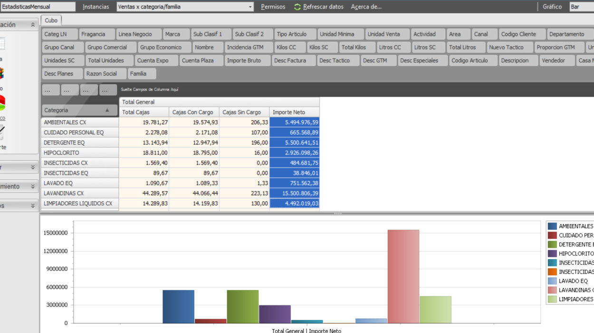This screenshot has height=333, width=594.
Task: Click the Cajas Con Cargo column header
Action: (x=194, y=112)
